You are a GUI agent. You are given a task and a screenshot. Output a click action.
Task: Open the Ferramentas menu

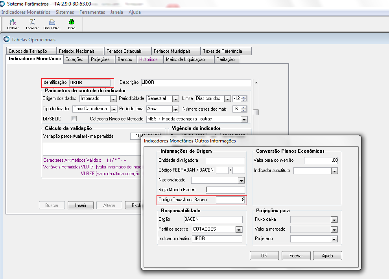coord(92,12)
